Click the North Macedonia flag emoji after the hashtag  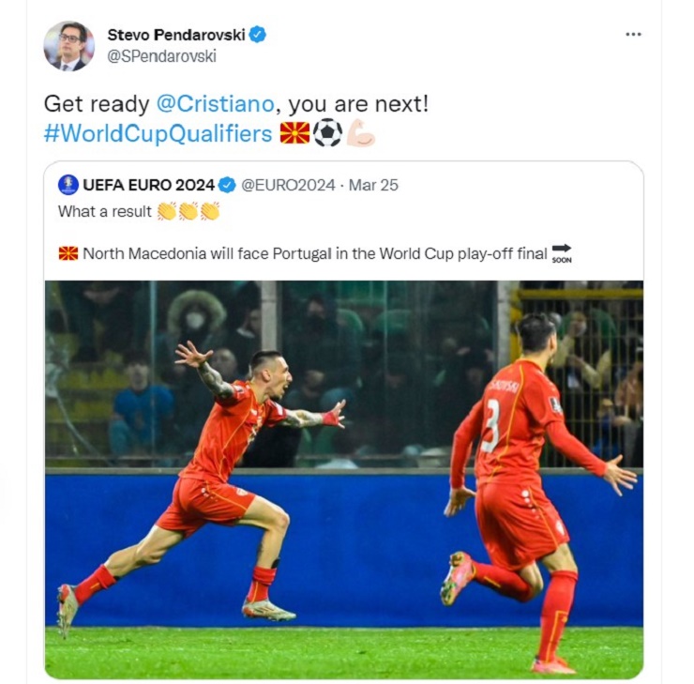pyautogui.click(x=294, y=133)
